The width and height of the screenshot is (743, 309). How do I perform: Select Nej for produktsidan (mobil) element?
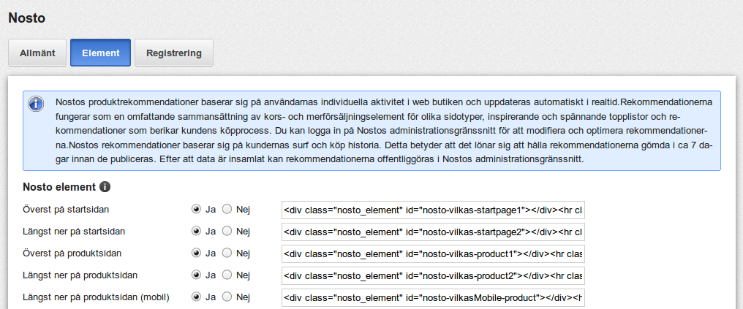coord(227,297)
